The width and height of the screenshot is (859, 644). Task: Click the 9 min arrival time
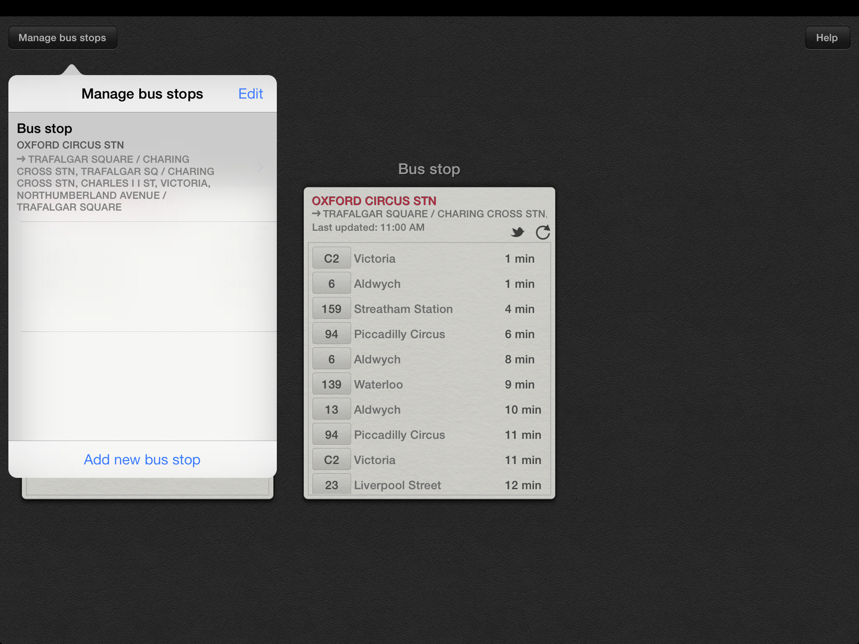(x=519, y=385)
